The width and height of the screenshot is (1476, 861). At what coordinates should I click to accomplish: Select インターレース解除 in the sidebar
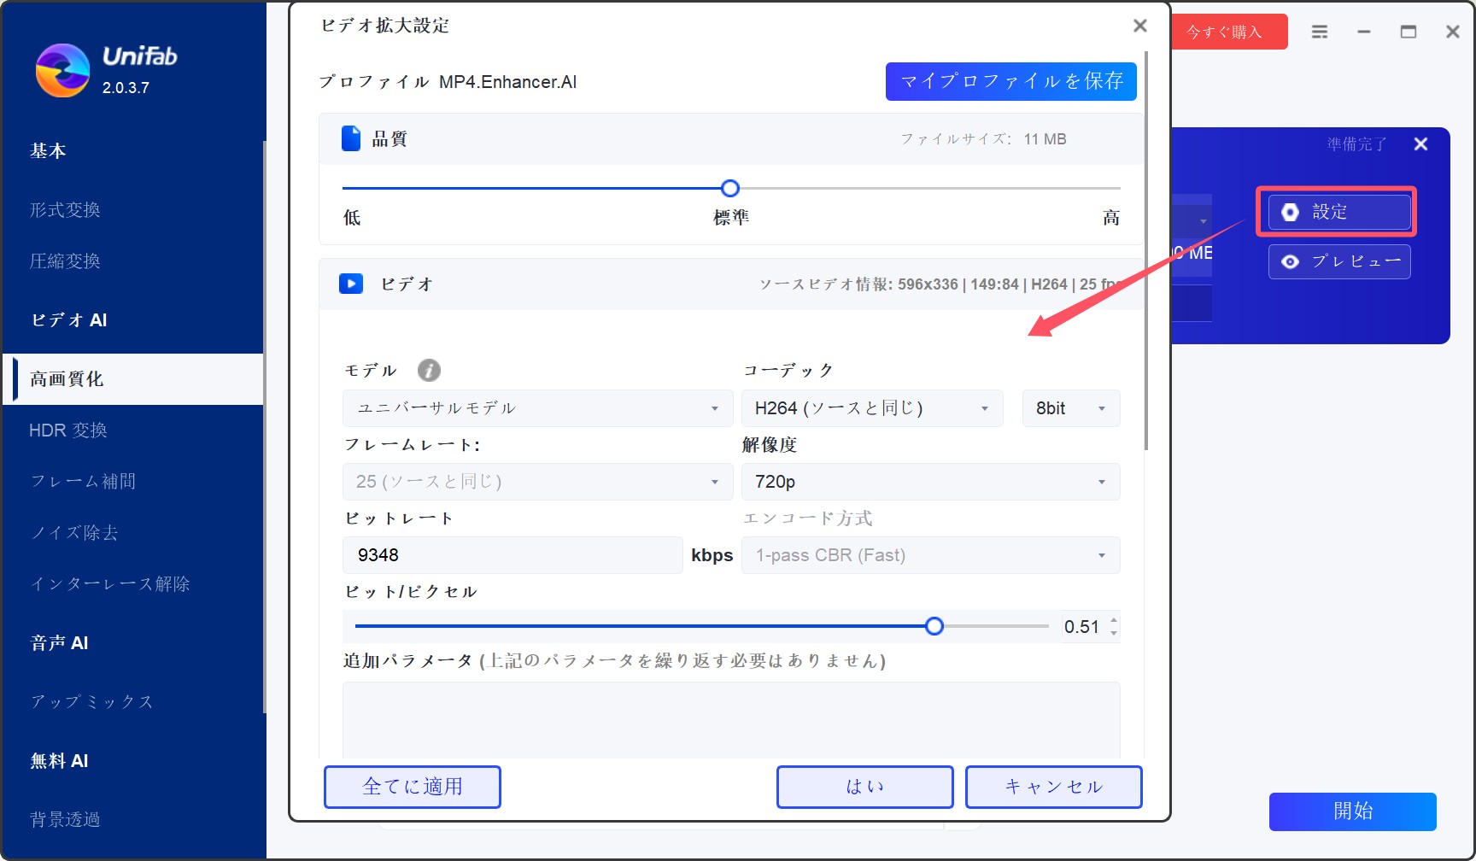pos(110,584)
